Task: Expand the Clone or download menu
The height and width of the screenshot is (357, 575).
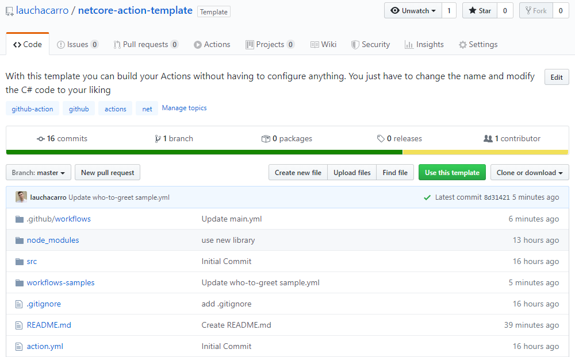Action: click(x=530, y=172)
